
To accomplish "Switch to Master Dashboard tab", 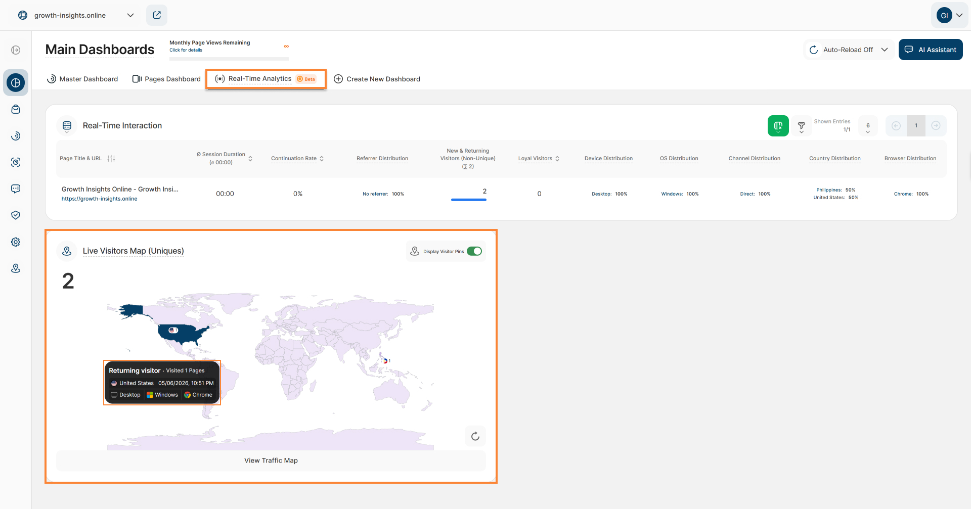I will pyautogui.click(x=82, y=79).
